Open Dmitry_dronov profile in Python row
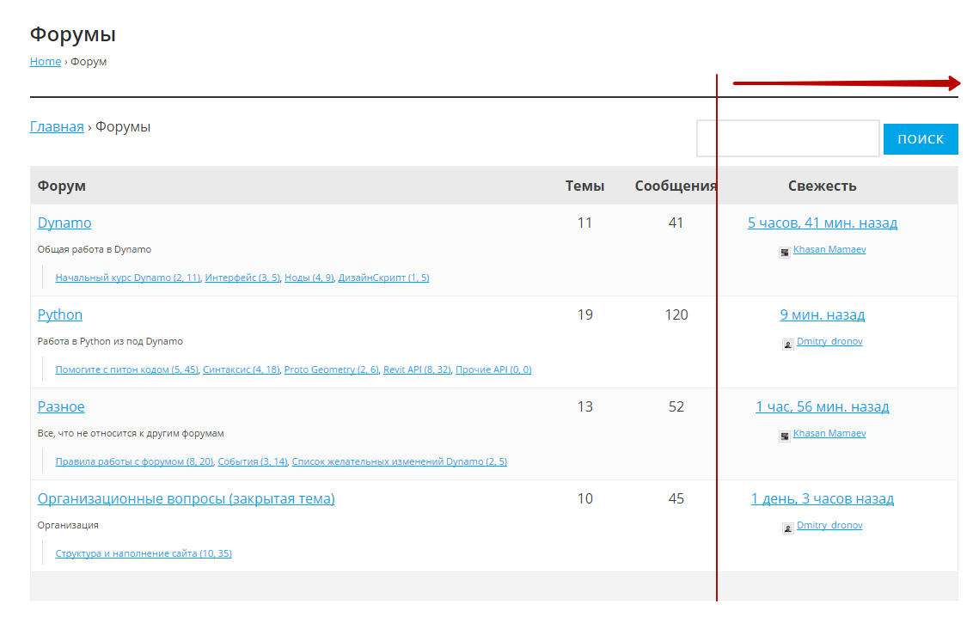Screen dimensions: 973x635 829,341
